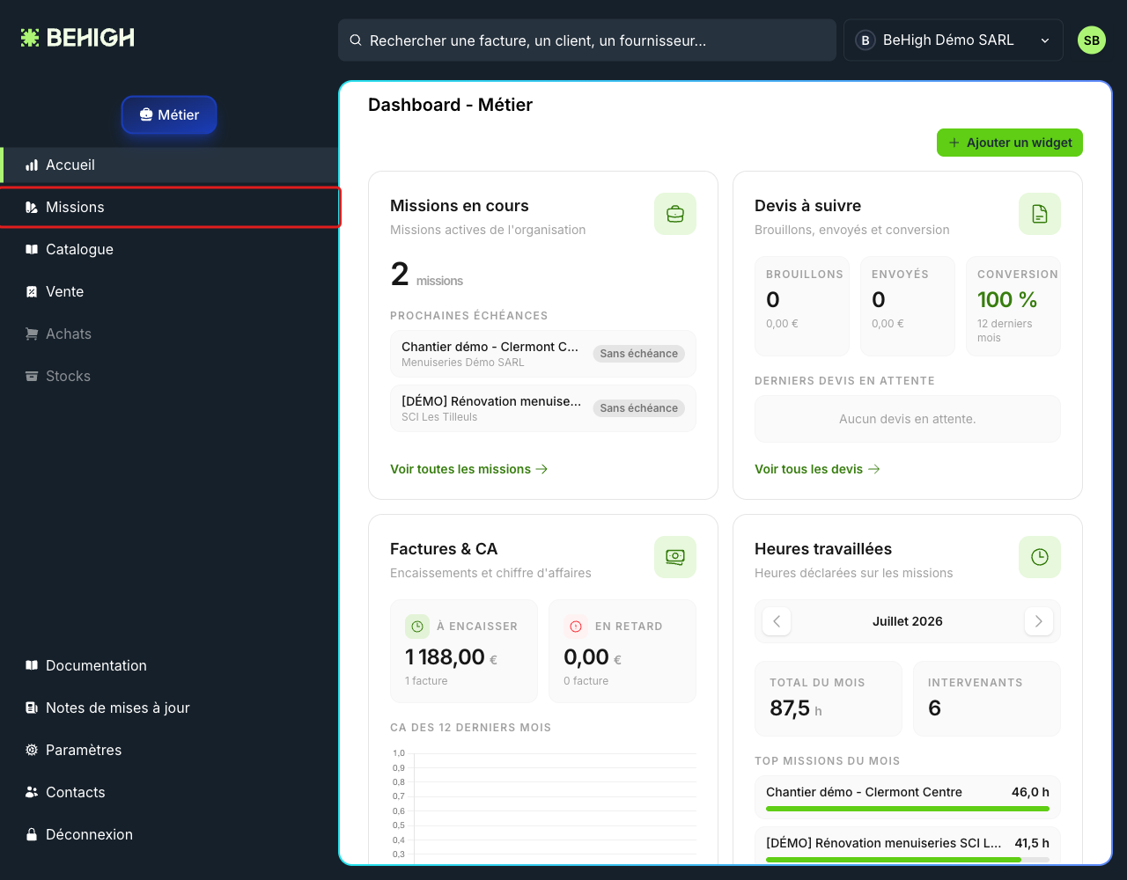Click [DÉMO] Rénovation menuiseries SCI progress bar
Viewport: 1127px width, 880px height.
point(908,859)
